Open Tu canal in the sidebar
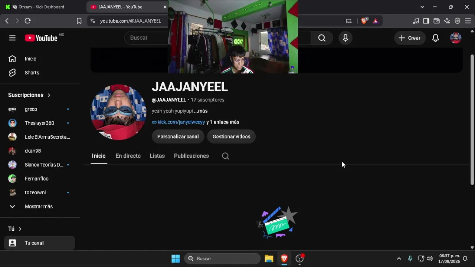 click(40, 243)
